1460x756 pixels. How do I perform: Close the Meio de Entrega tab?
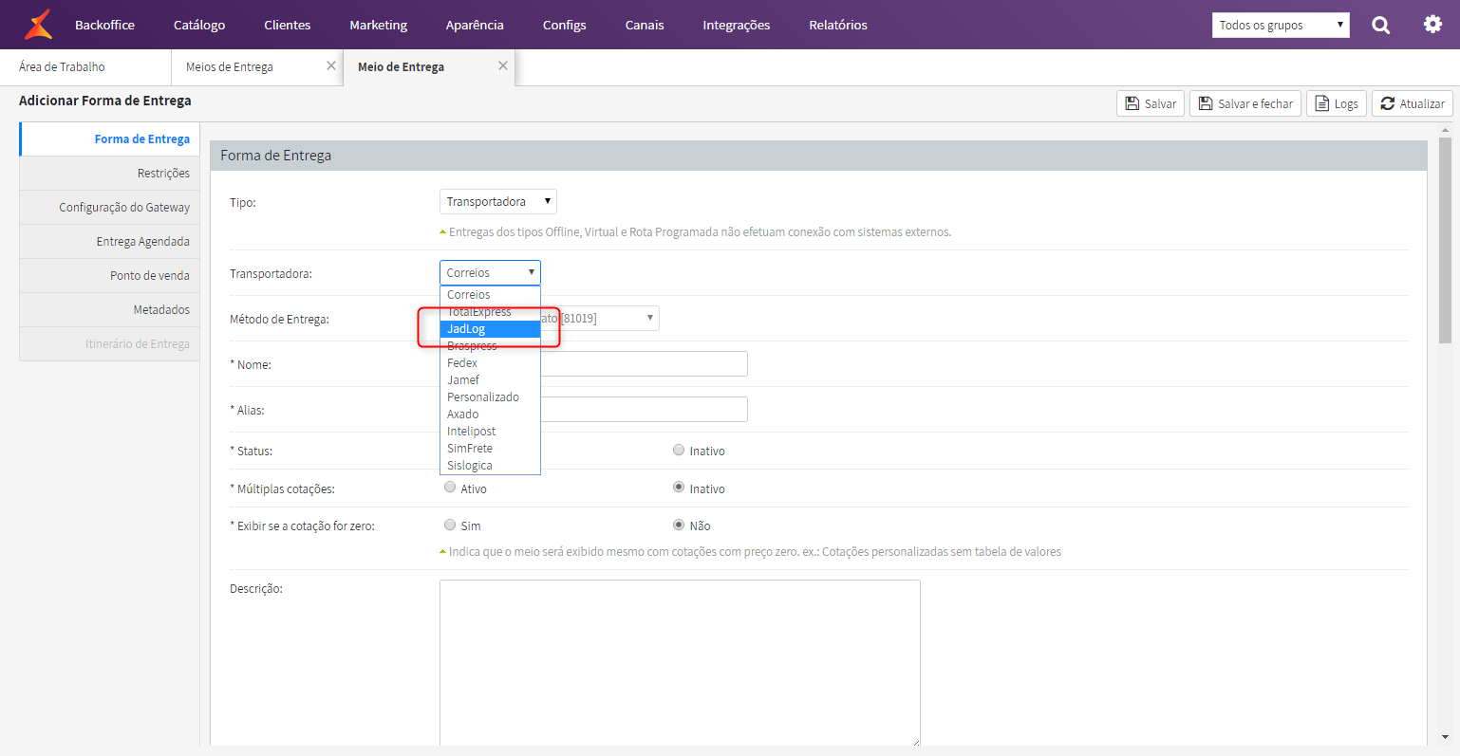coord(503,65)
